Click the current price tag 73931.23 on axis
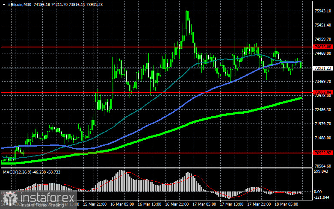Screen dimensions: 334x209 [323, 68]
